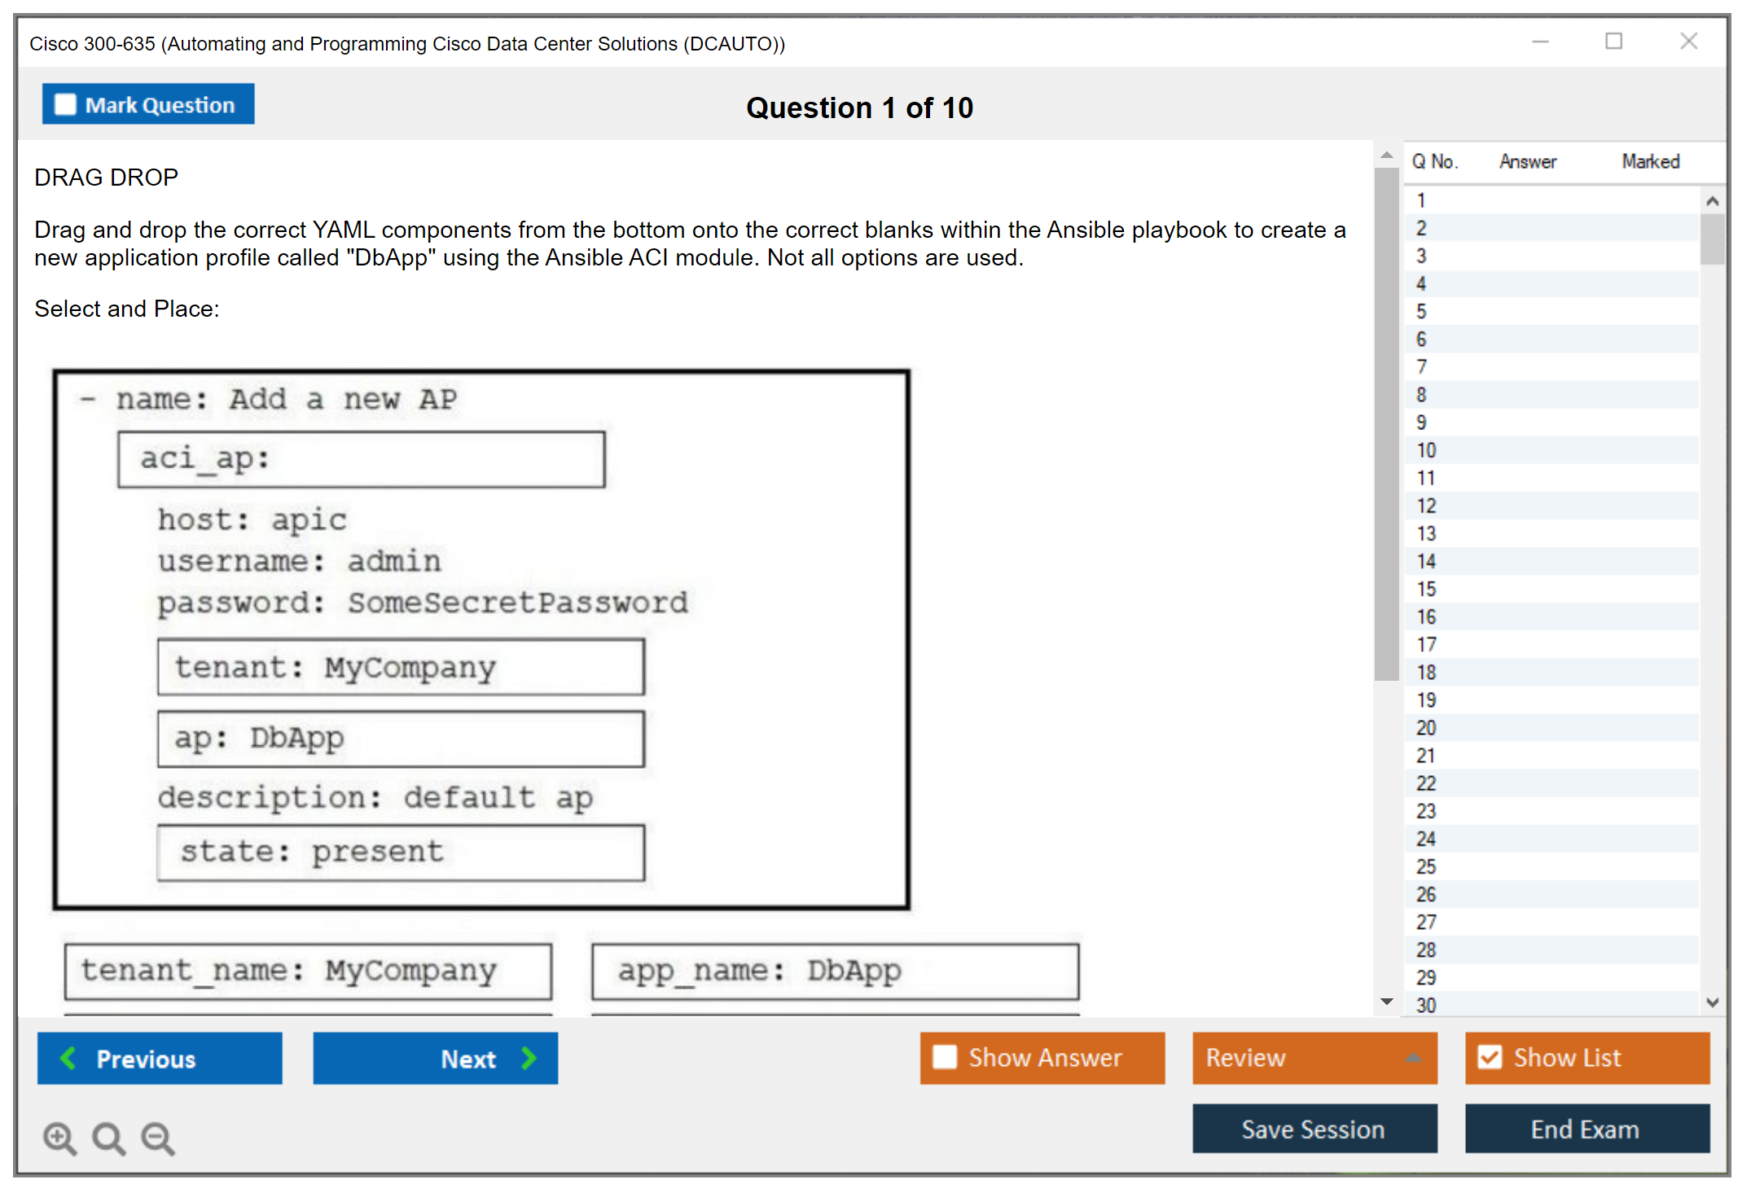Enable the Show Answer checkbox
Viewport: 1751px width, 1197px height.
(x=944, y=1057)
